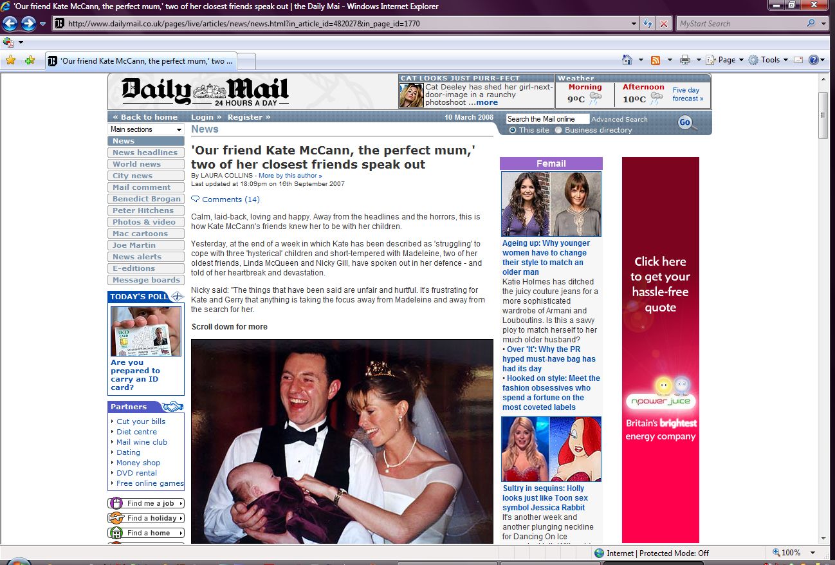The image size is (835, 565).
Task: Click the browser Forward arrow button
Action: [28, 24]
